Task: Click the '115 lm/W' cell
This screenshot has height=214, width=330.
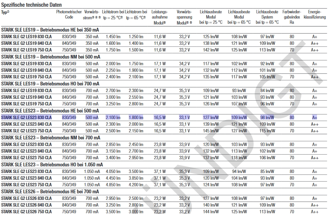Action: 267,130
